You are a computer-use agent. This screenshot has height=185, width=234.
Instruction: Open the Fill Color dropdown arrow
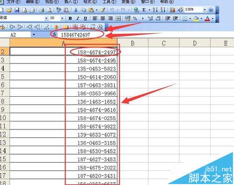201,19
